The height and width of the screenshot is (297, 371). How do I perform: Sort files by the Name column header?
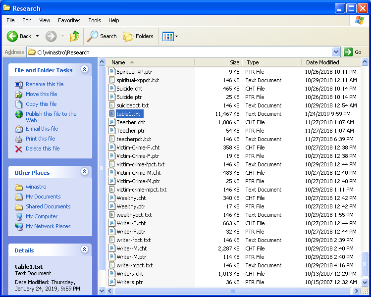150,62
